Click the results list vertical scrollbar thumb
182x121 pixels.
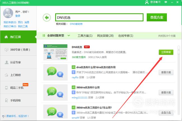coord(179,50)
